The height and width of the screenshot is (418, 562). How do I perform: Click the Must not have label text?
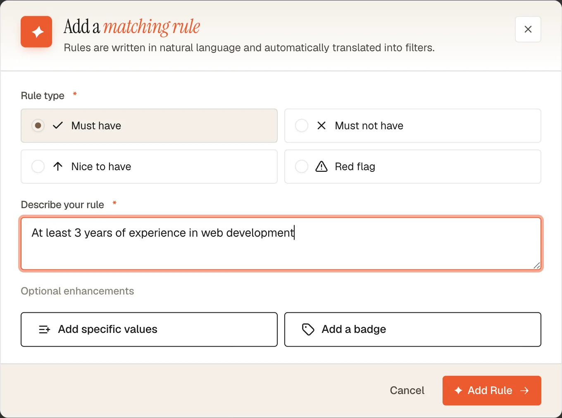[x=369, y=126]
